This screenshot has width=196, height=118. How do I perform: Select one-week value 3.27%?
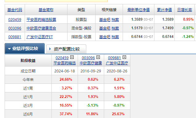click(x=67, y=88)
